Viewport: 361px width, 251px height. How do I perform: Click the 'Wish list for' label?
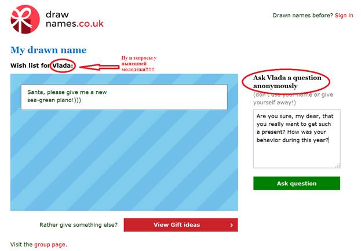click(30, 66)
